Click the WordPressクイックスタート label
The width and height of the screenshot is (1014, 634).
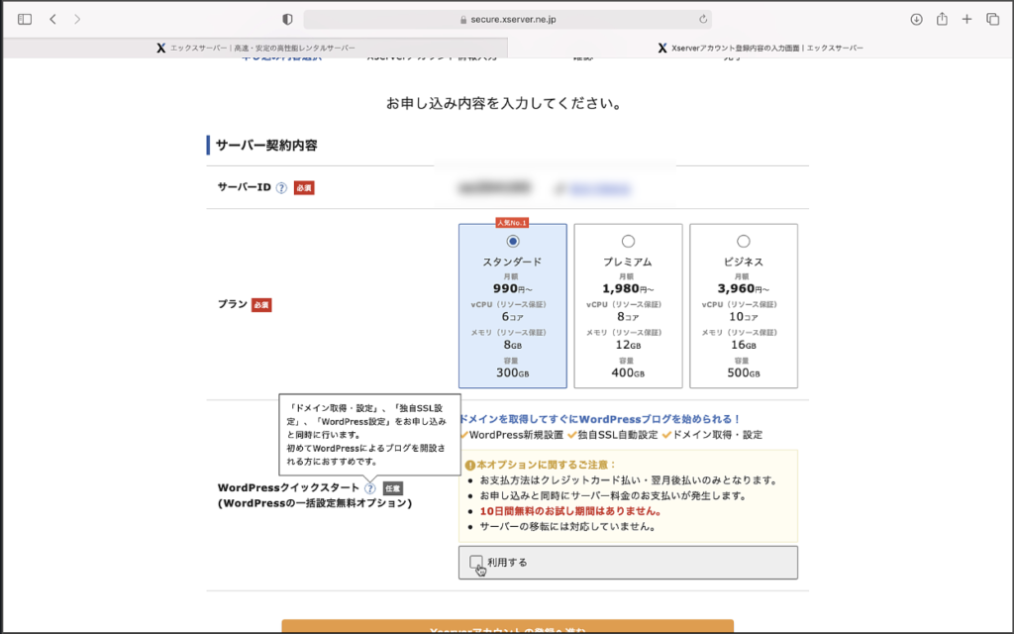click(x=288, y=487)
